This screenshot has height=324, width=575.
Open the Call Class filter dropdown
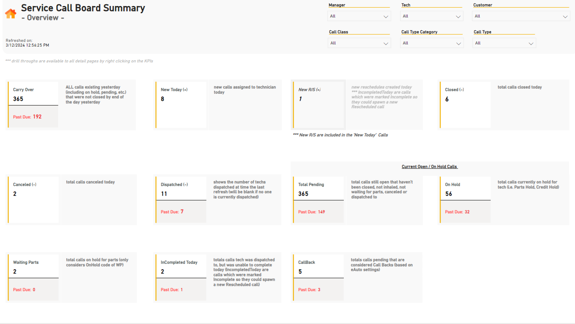pos(359,43)
